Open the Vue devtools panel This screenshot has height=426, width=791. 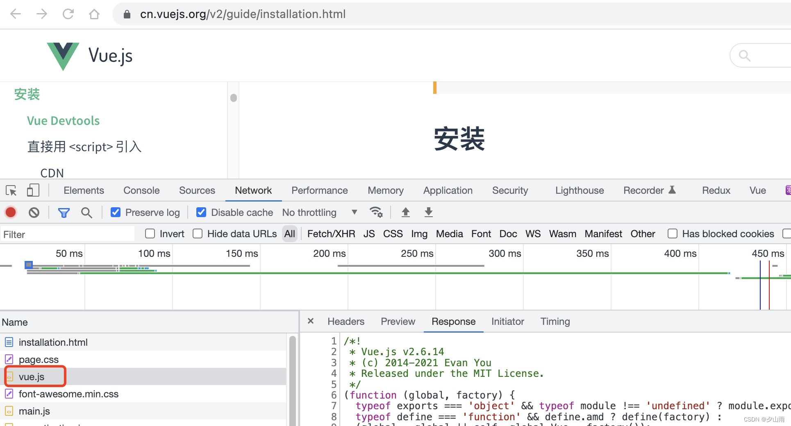click(x=758, y=190)
